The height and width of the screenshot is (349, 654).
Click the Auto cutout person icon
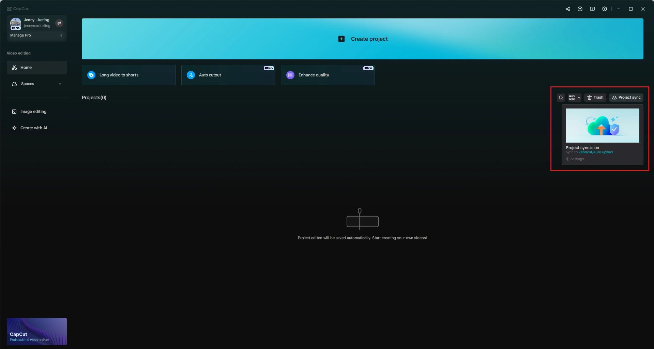(x=191, y=75)
